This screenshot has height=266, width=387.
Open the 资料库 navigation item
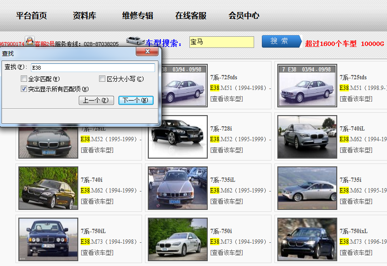click(x=85, y=15)
